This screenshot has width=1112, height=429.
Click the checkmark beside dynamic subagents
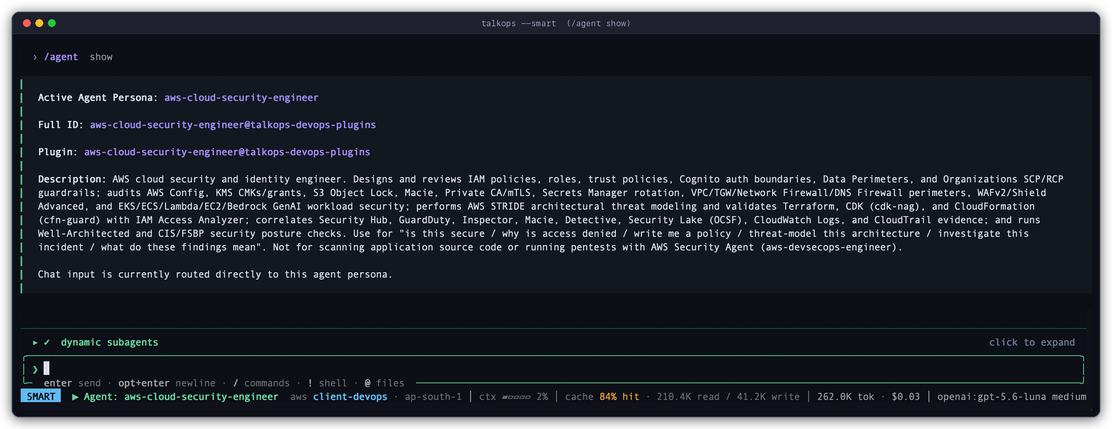pyautogui.click(x=47, y=342)
